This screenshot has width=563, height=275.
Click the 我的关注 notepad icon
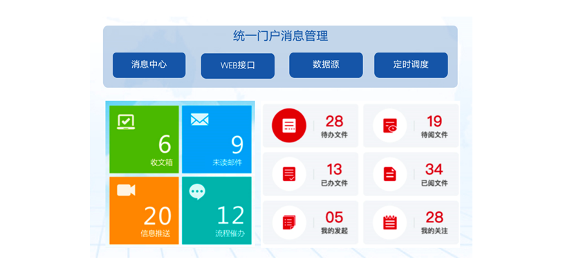389,222
